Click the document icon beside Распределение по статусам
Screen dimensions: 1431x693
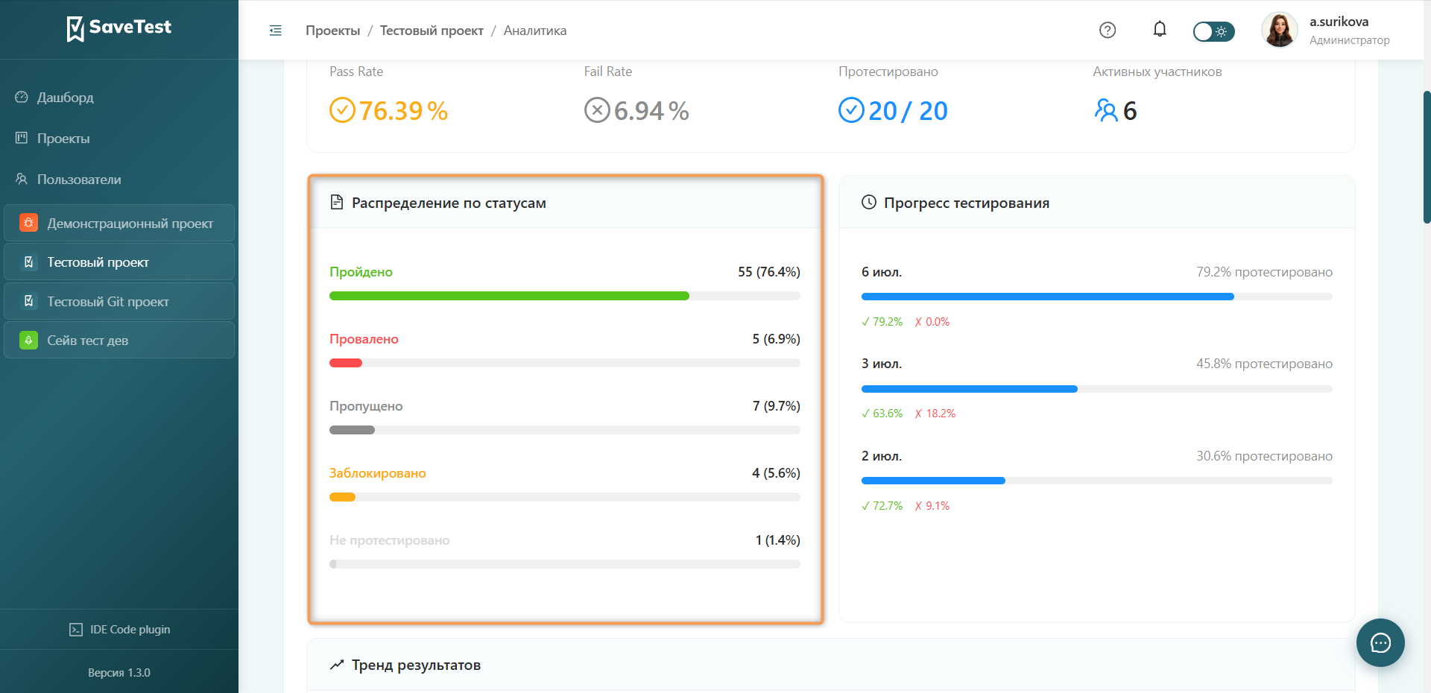[337, 203]
